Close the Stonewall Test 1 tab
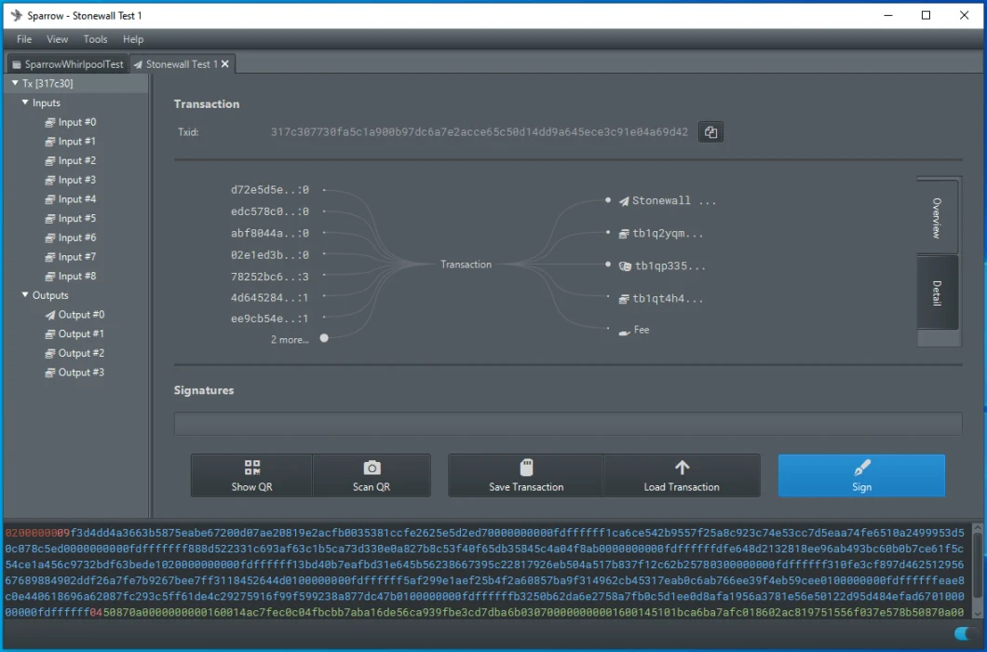The width and height of the screenshot is (987, 652). click(224, 64)
